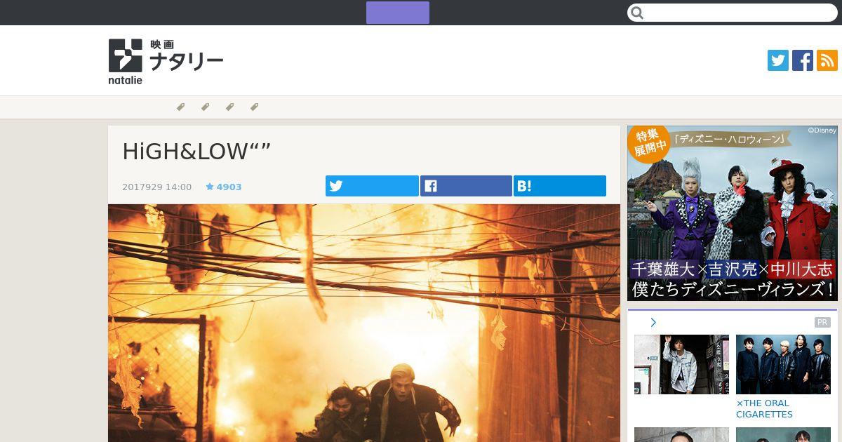This screenshot has width=842, height=442.
Task: Click the article date 2017929 14:00
Action: 156,187
